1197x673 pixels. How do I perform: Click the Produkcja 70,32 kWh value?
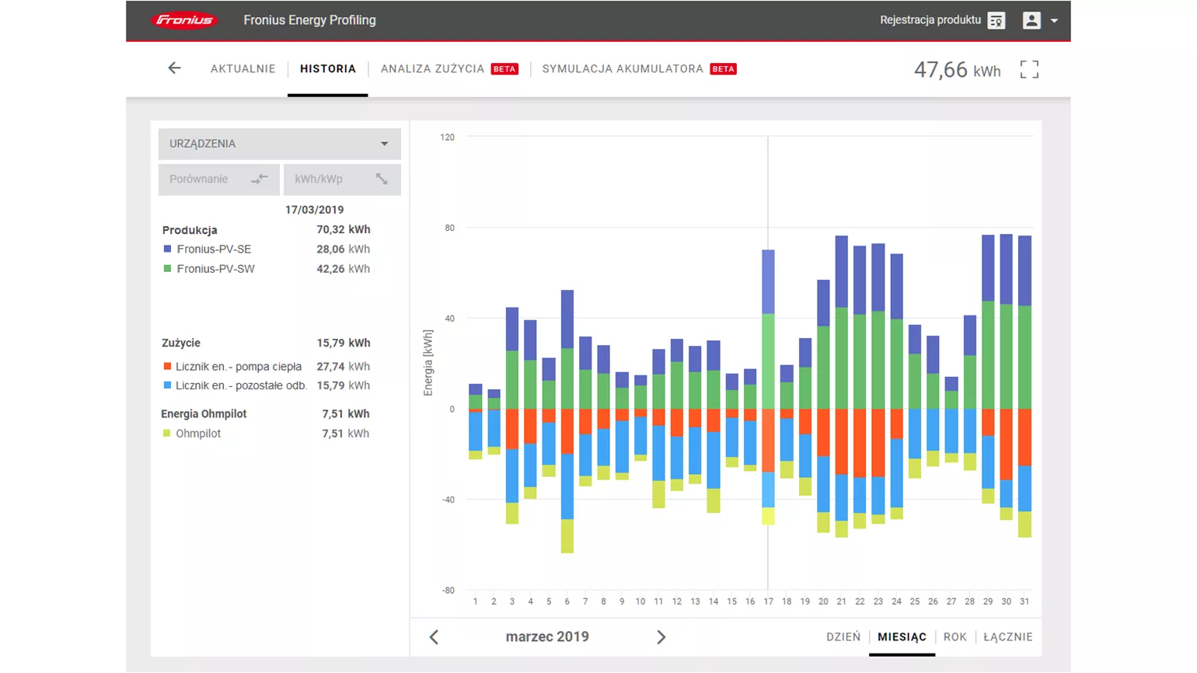click(x=343, y=230)
